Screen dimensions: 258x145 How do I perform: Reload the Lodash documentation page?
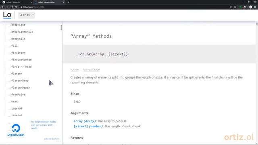coord(12,7)
